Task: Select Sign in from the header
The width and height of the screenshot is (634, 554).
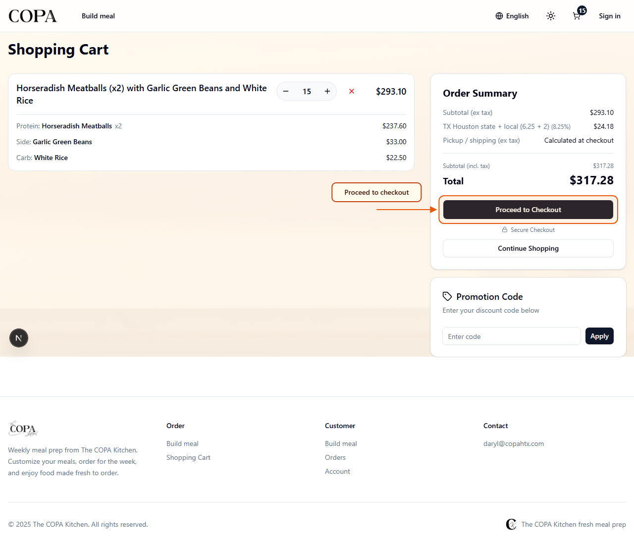Action: pos(609,16)
